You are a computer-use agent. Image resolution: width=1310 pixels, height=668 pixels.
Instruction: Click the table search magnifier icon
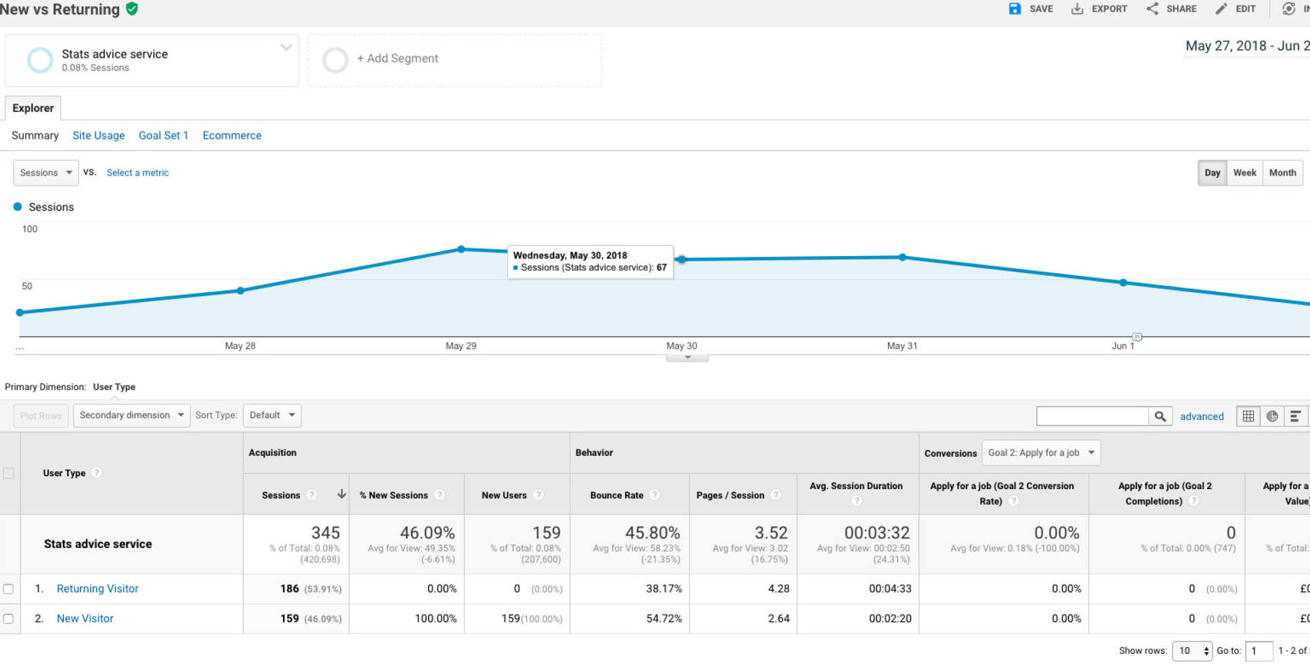coord(1160,417)
